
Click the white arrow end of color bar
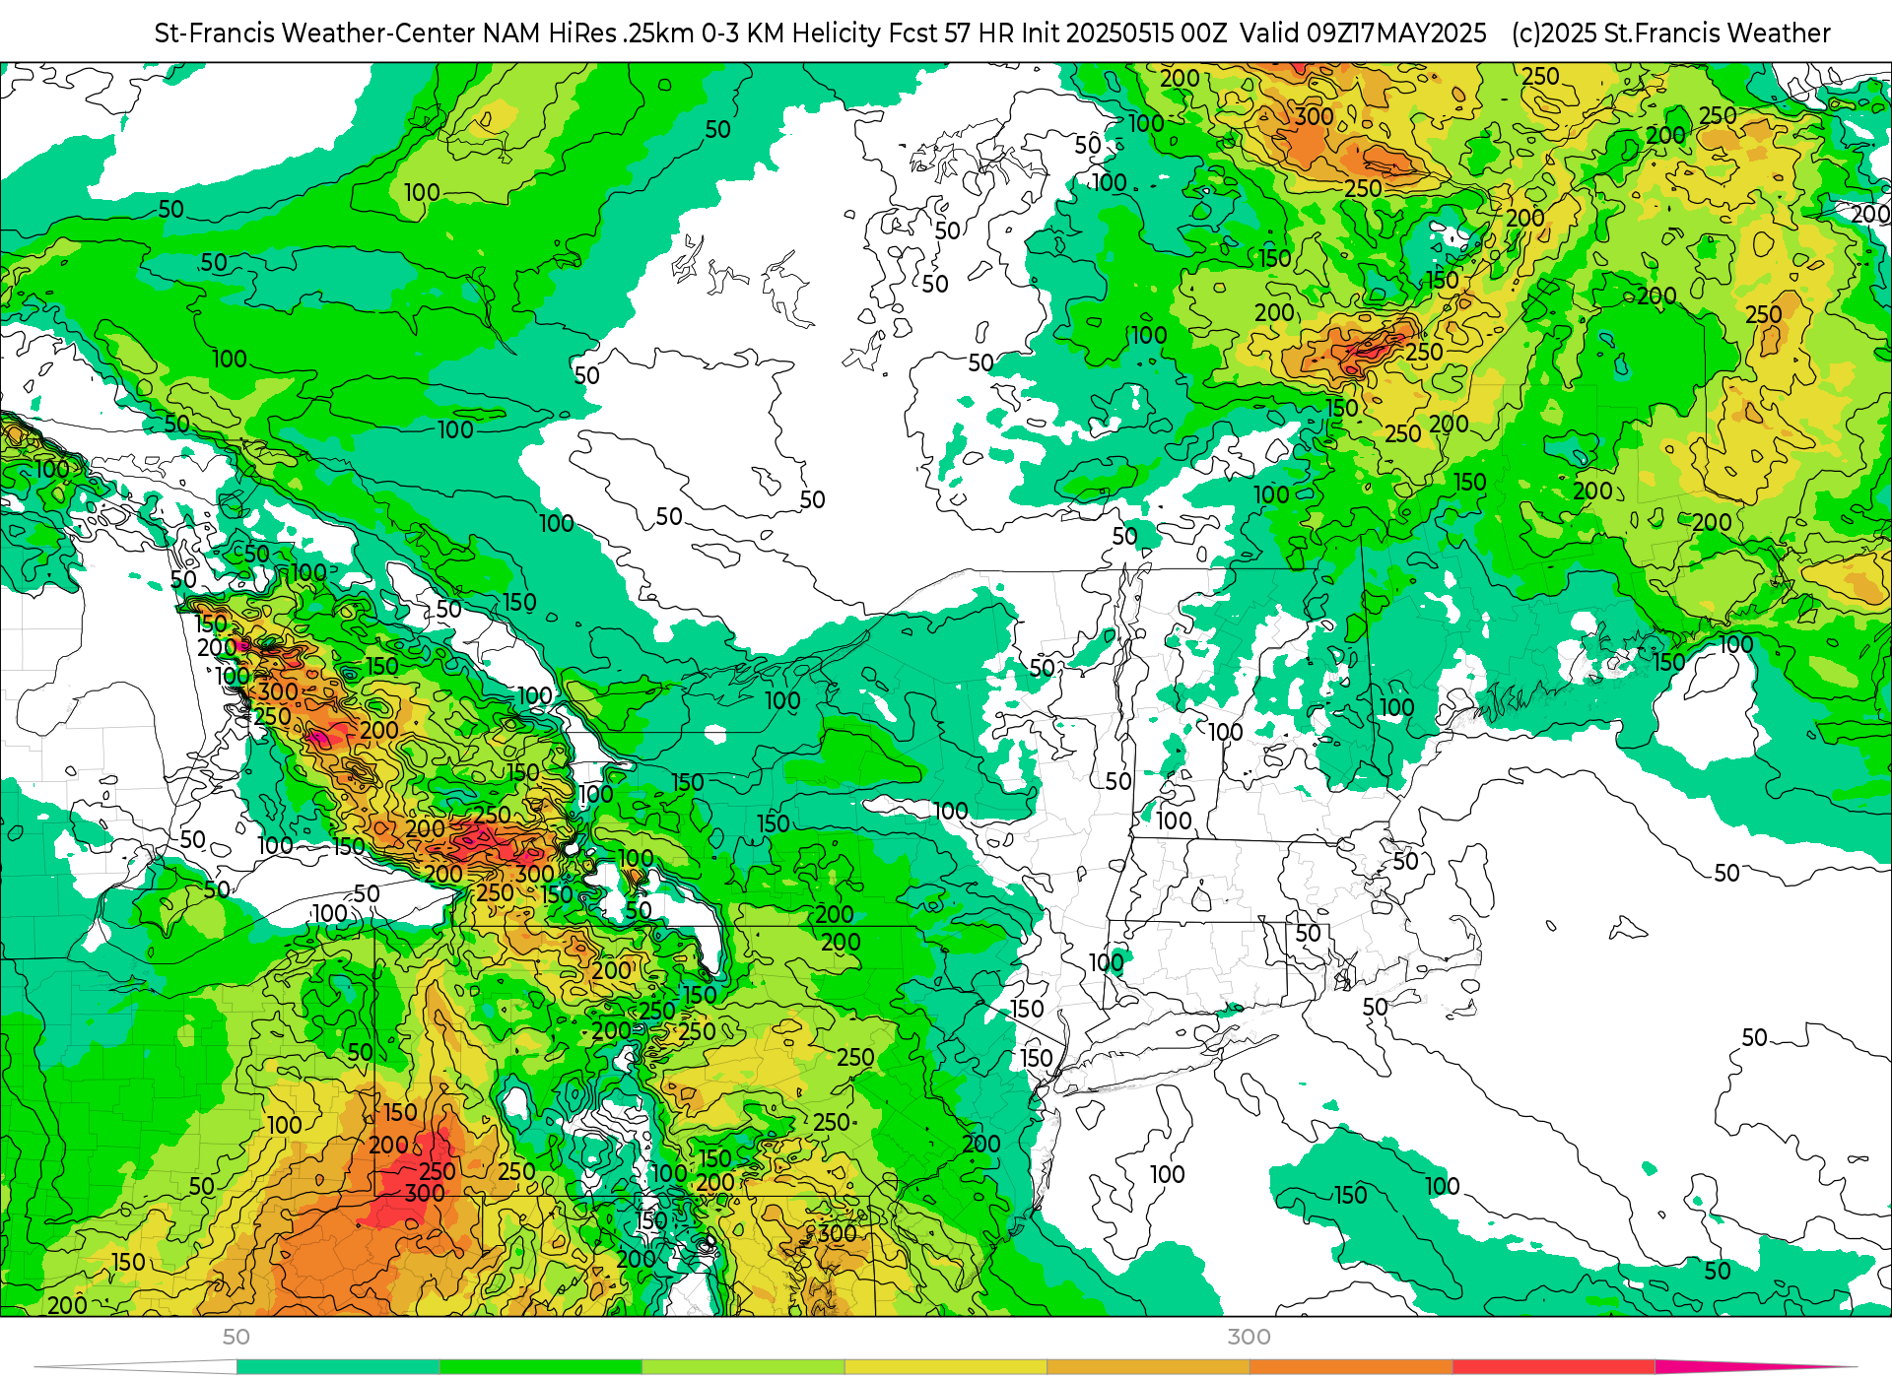[x=136, y=1367]
